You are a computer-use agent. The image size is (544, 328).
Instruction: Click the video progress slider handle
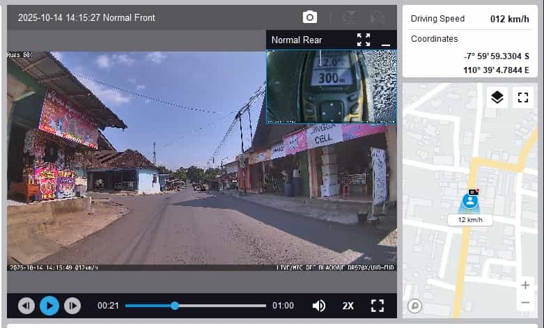tap(175, 305)
